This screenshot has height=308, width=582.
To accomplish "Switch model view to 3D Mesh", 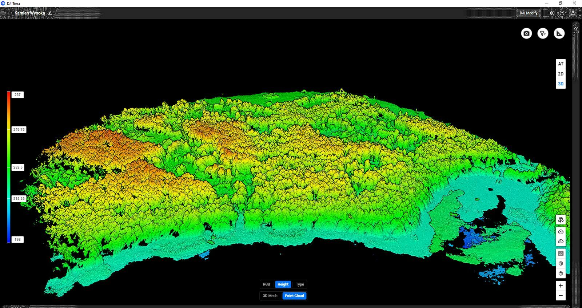I will point(270,296).
